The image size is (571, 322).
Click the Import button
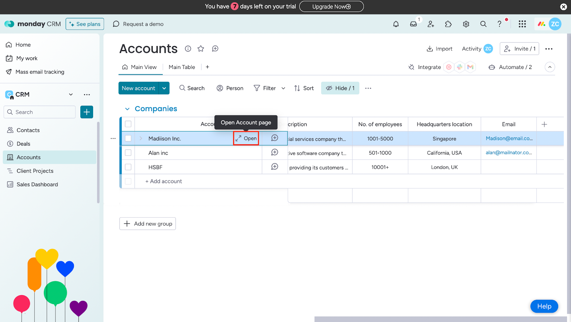click(x=439, y=49)
